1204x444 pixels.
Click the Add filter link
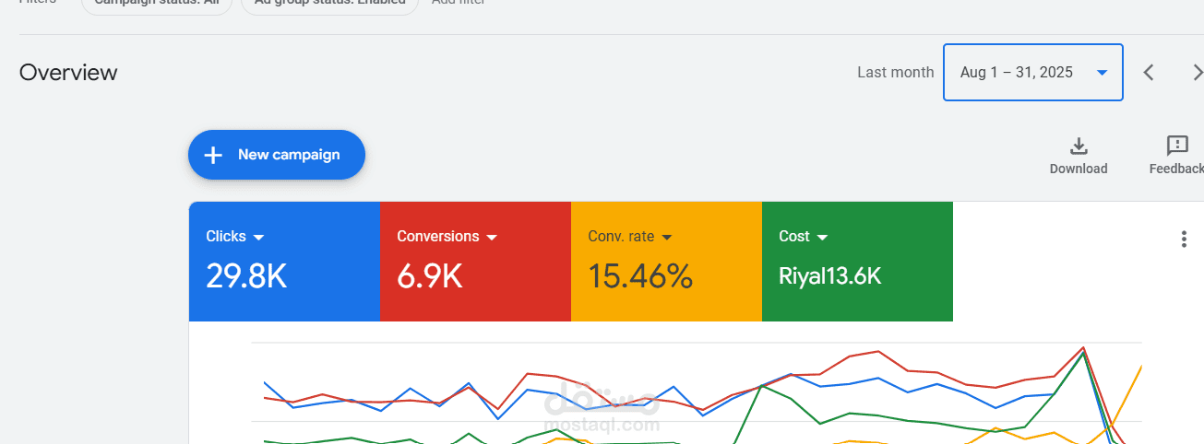click(x=459, y=3)
